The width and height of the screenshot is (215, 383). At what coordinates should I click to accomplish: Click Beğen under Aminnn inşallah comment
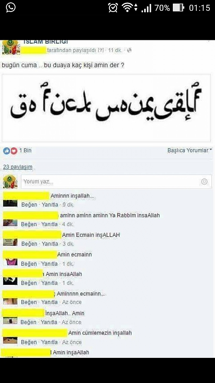tap(29, 205)
